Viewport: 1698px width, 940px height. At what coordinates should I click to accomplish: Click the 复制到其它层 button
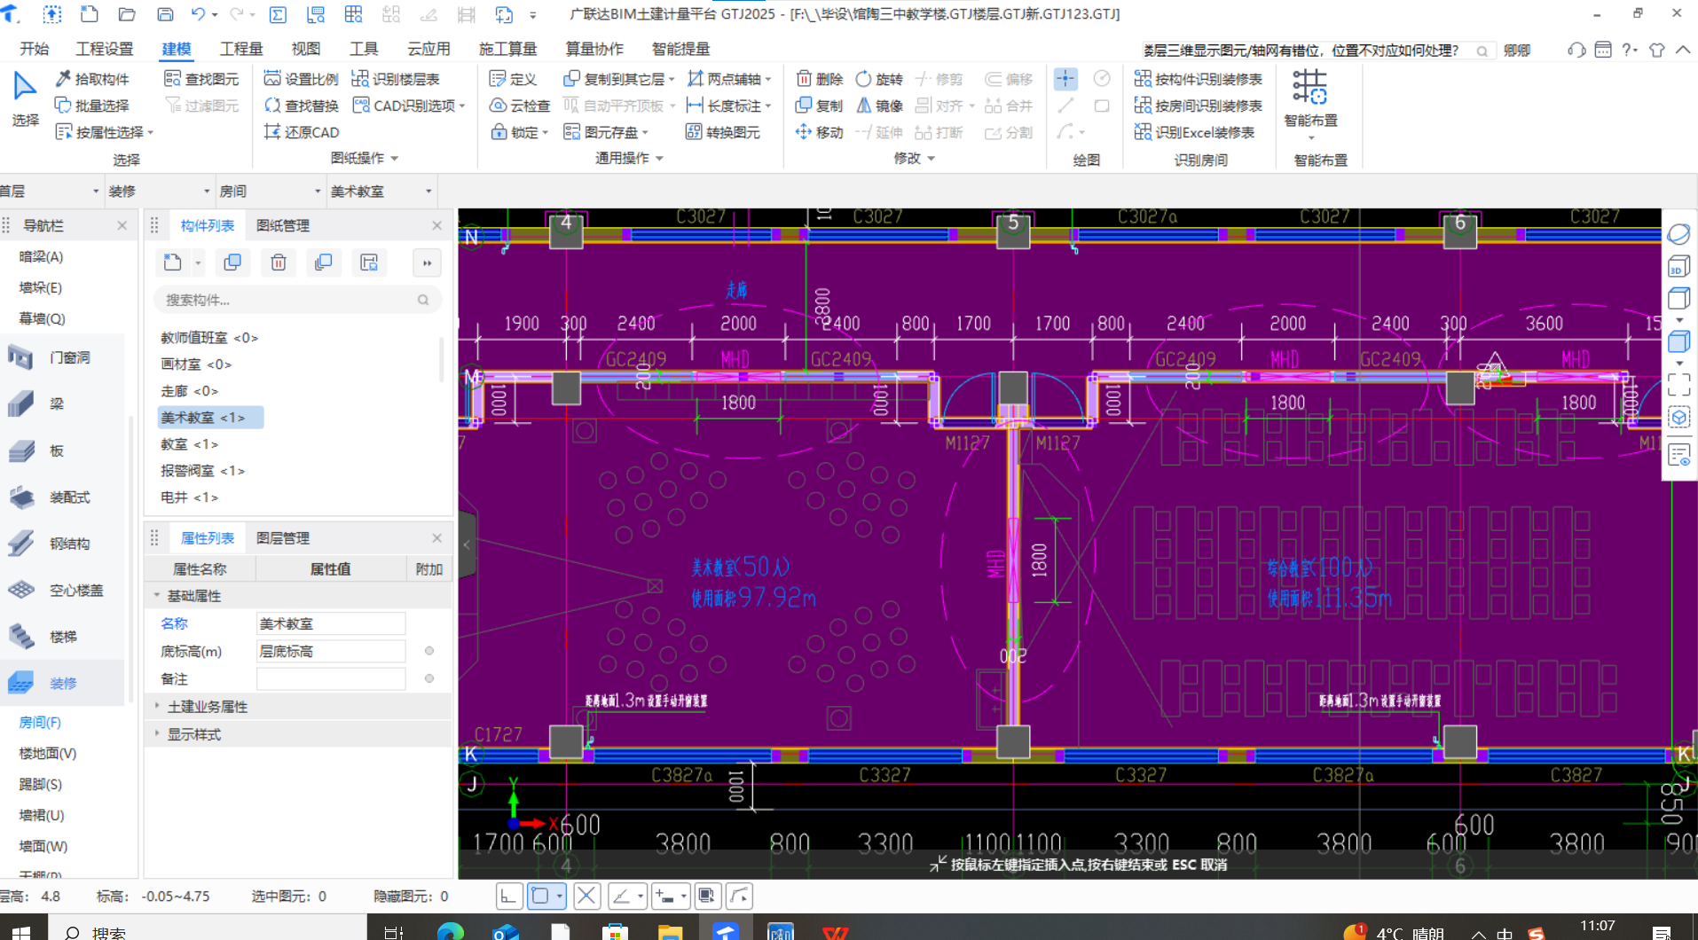[x=618, y=79]
